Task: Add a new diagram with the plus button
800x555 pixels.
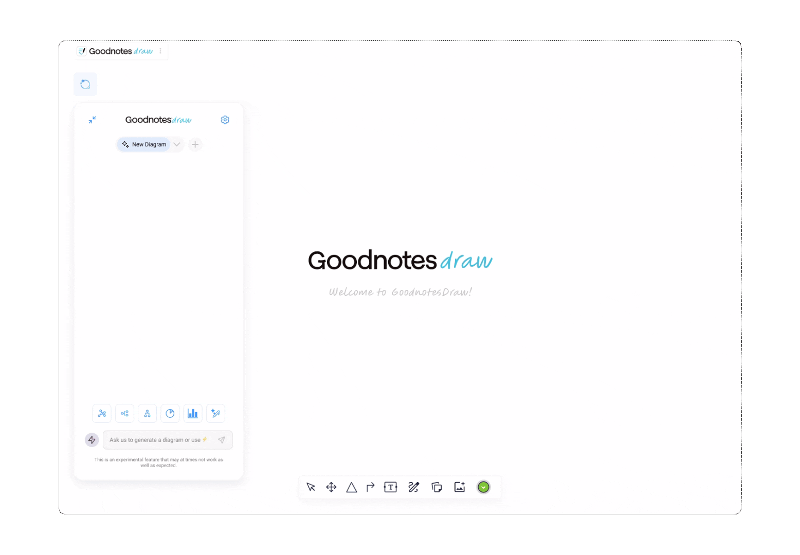Action: (x=195, y=144)
